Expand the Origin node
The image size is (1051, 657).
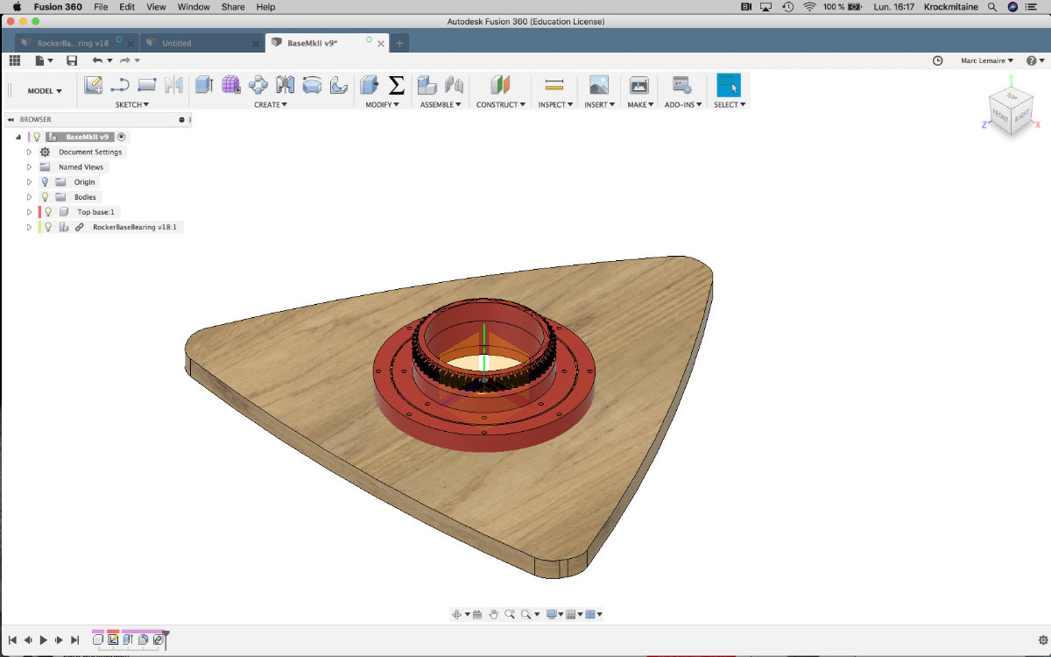click(x=29, y=182)
